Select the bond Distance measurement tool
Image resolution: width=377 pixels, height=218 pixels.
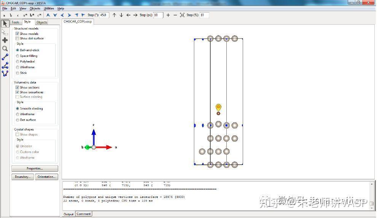(5, 57)
